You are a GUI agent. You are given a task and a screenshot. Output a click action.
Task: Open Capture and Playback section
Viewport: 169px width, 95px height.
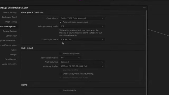pyautogui.click(x=8, y=40)
